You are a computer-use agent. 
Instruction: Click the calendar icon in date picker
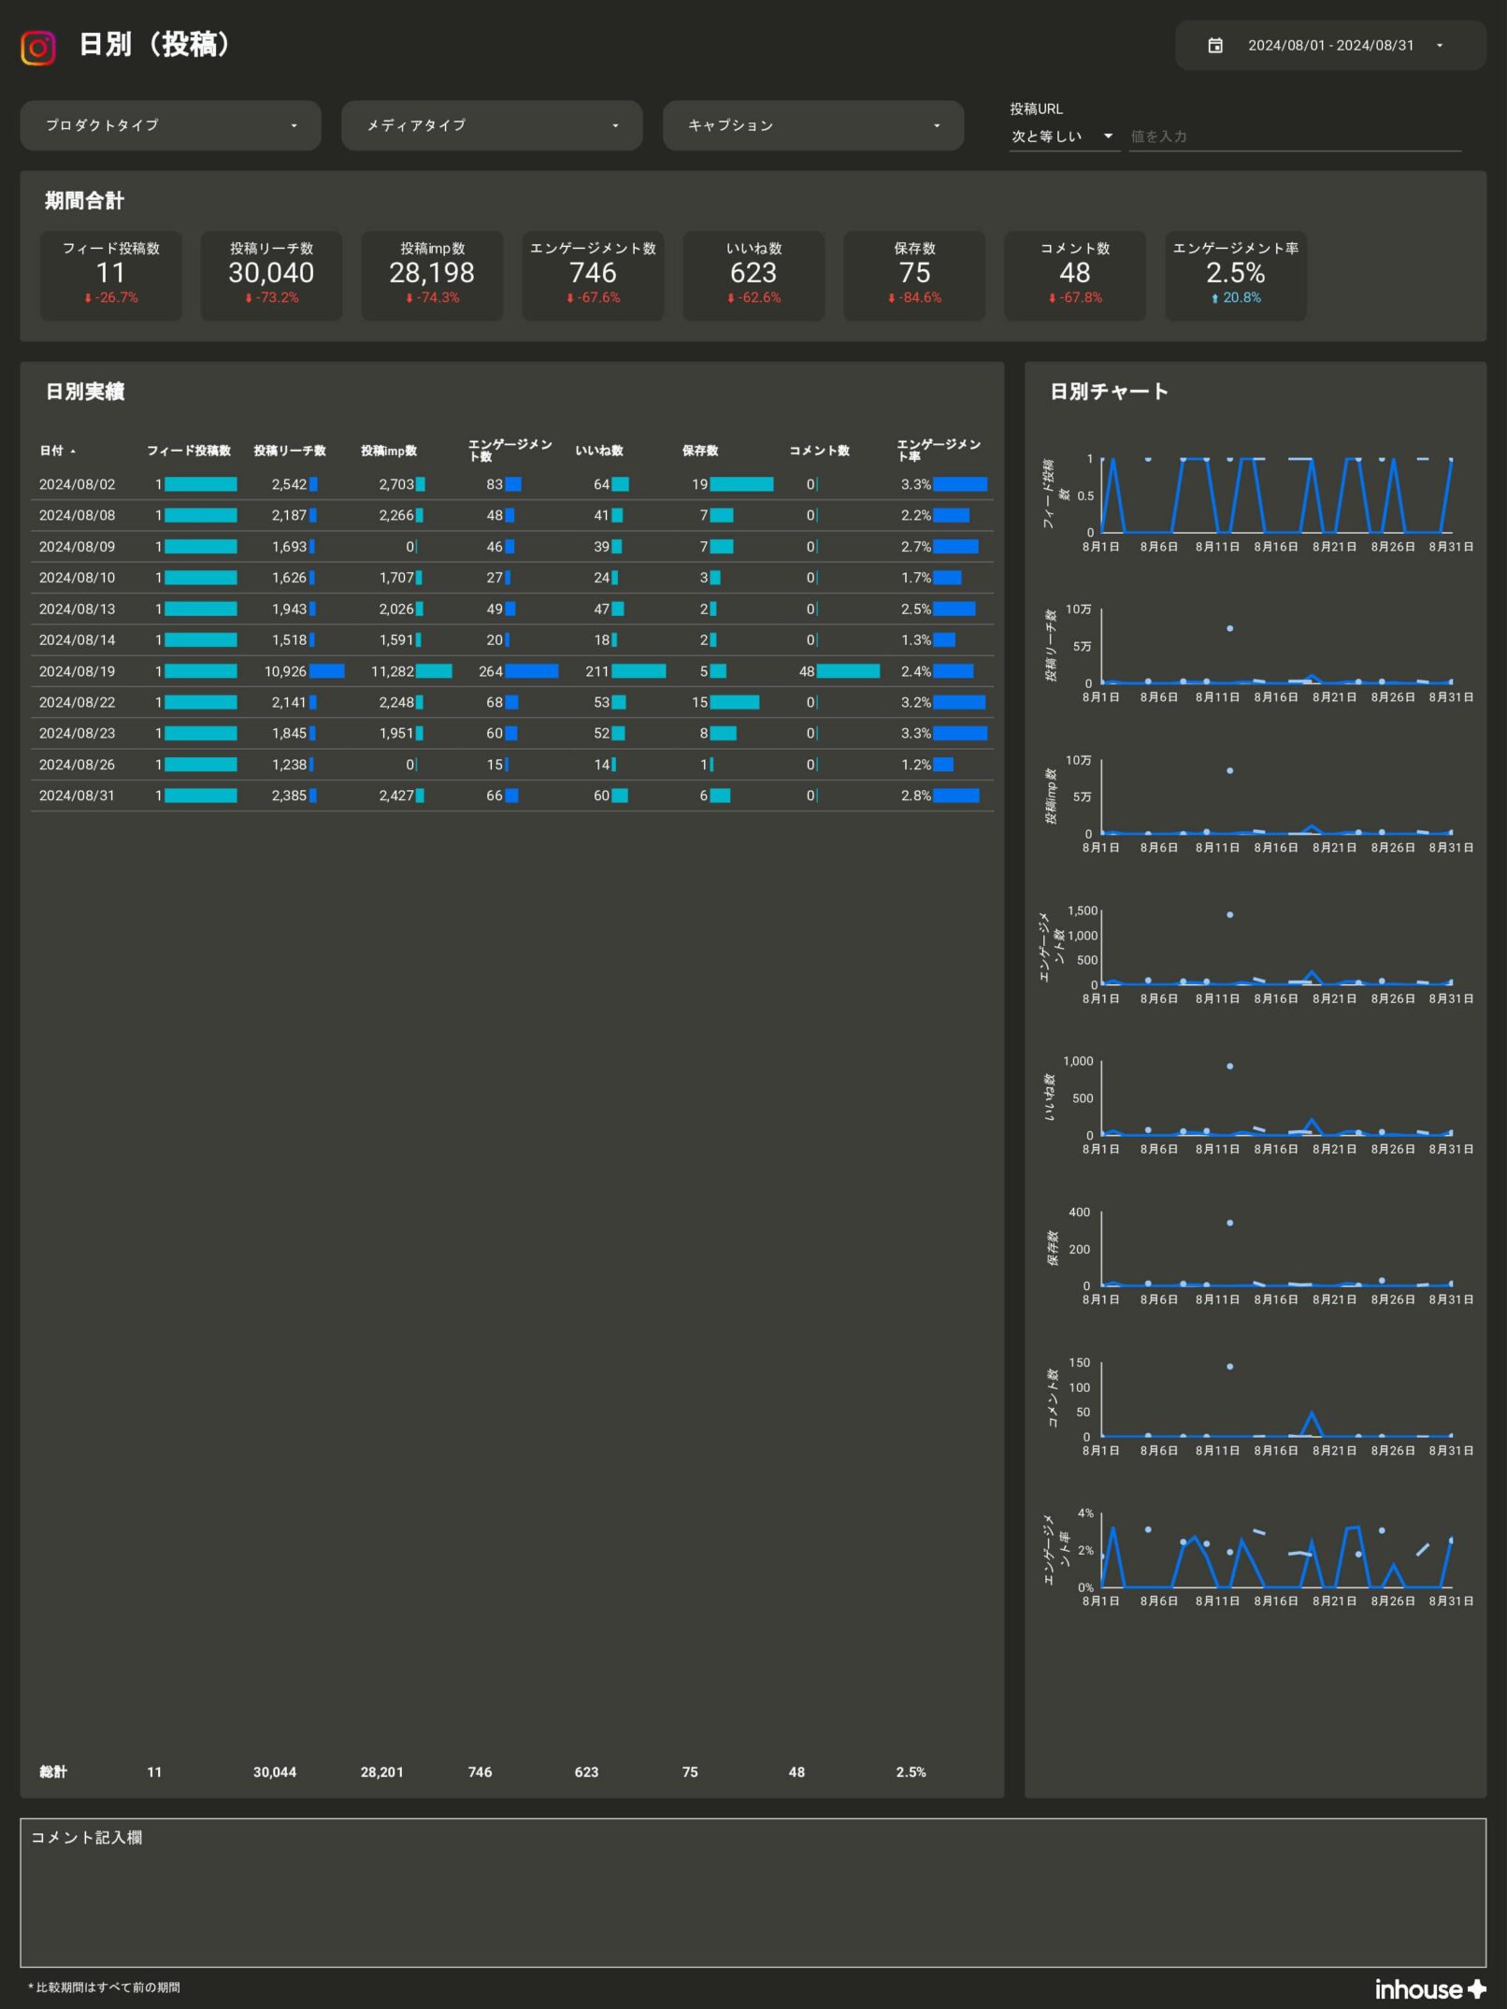click(1215, 45)
